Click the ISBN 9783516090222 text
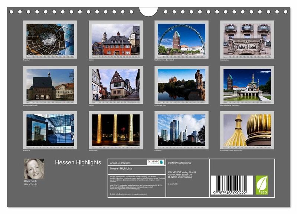Image resolution: width=297 pixels, height=214 pixels. tap(180, 163)
